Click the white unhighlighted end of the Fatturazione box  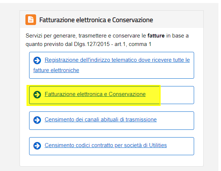pyautogui.click(x=177, y=95)
